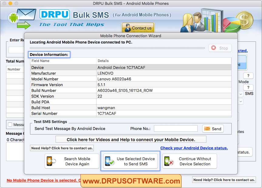Select the Model Number row
This screenshot has width=262, height=188.
[x=131, y=79]
